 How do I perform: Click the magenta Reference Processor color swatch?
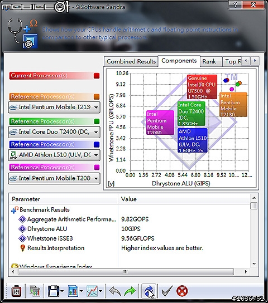point(97,167)
